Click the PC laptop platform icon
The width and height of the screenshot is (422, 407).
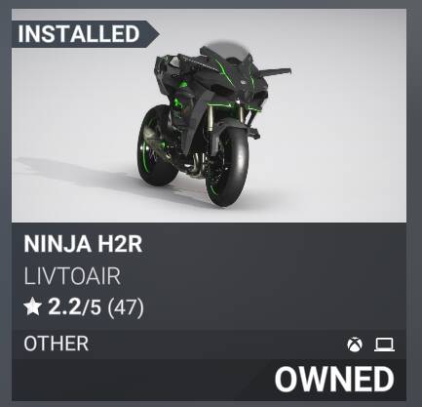pyautogui.click(x=384, y=345)
